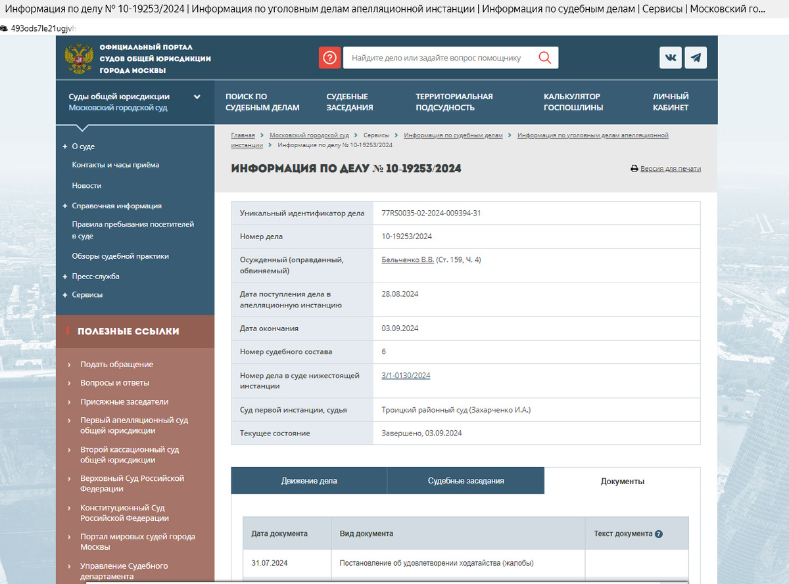Viewport: 789px width, 584px height.
Task: Open the Вопросы и ответы useful link
Action: click(114, 383)
